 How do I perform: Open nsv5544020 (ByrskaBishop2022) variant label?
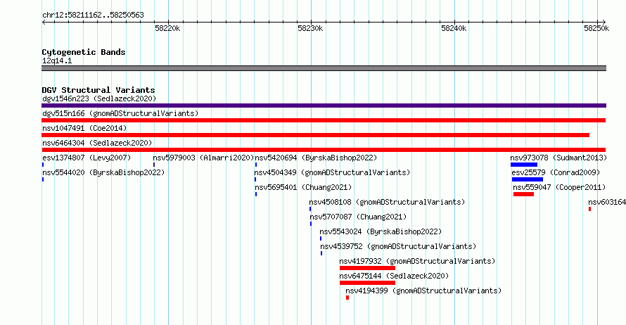tap(103, 172)
